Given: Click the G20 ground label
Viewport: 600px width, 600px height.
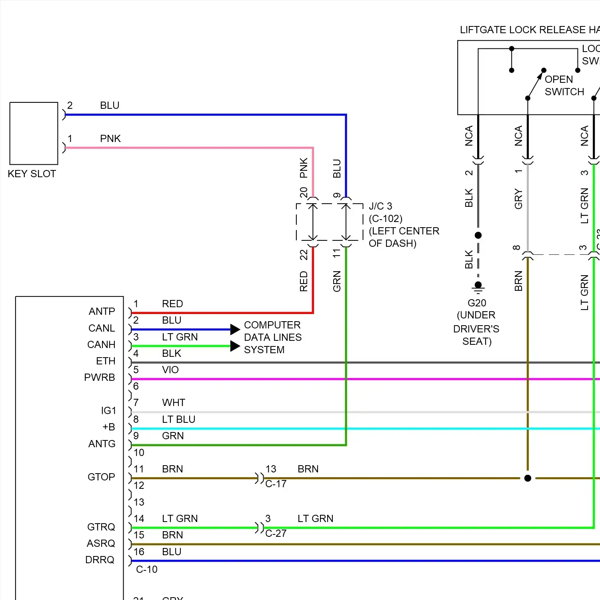Looking at the screenshot, I should tap(477, 303).
